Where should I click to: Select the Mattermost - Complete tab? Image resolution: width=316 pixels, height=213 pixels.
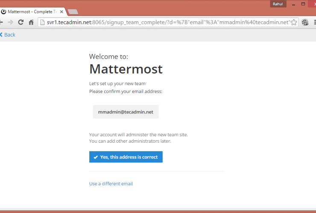pyautogui.click(x=30, y=12)
